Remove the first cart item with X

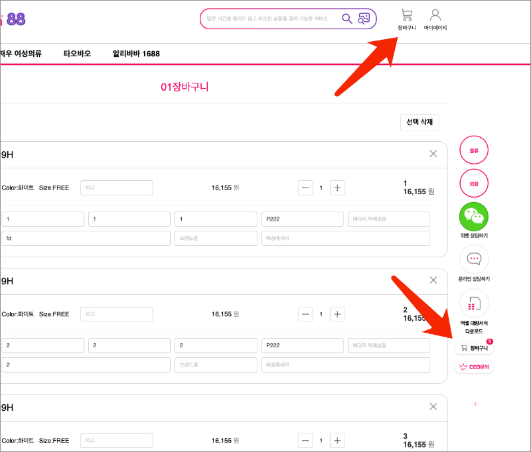[433, 154]
